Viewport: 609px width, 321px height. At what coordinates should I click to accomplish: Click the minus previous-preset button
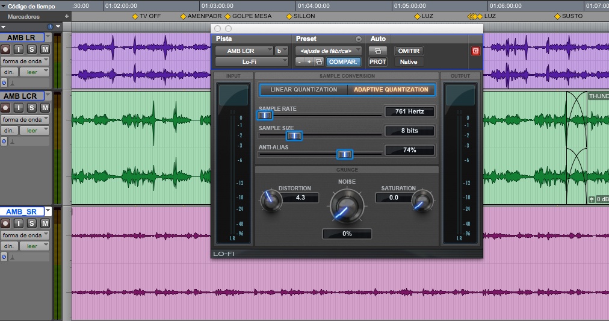click(300, 61)
